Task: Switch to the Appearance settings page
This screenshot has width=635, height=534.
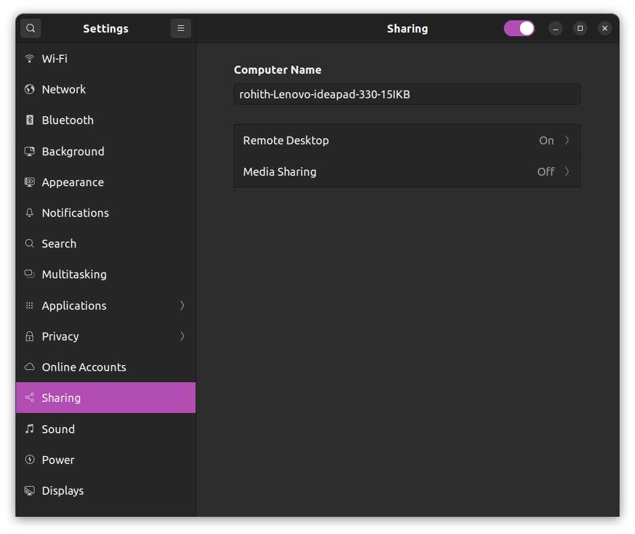Action: pos(73,182)
